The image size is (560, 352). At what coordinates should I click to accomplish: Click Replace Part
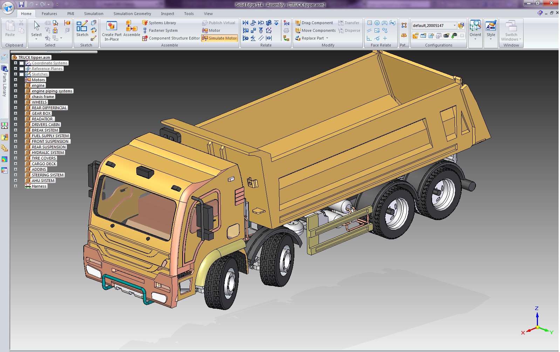tap(309, 38)
